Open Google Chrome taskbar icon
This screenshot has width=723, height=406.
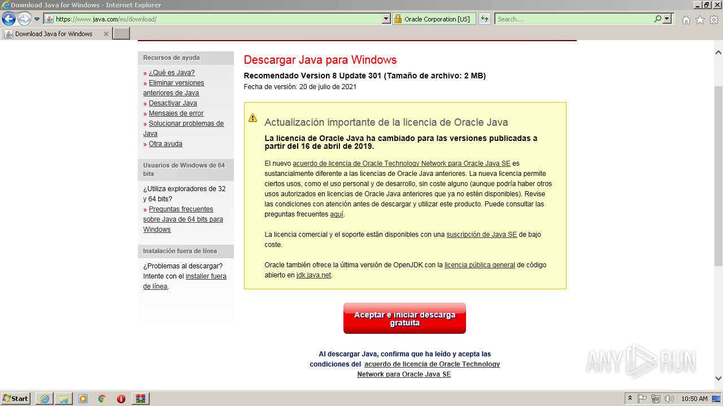pos(102,399)
